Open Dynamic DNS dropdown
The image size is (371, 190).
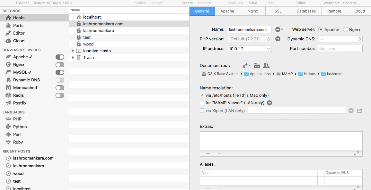[340, 39]
